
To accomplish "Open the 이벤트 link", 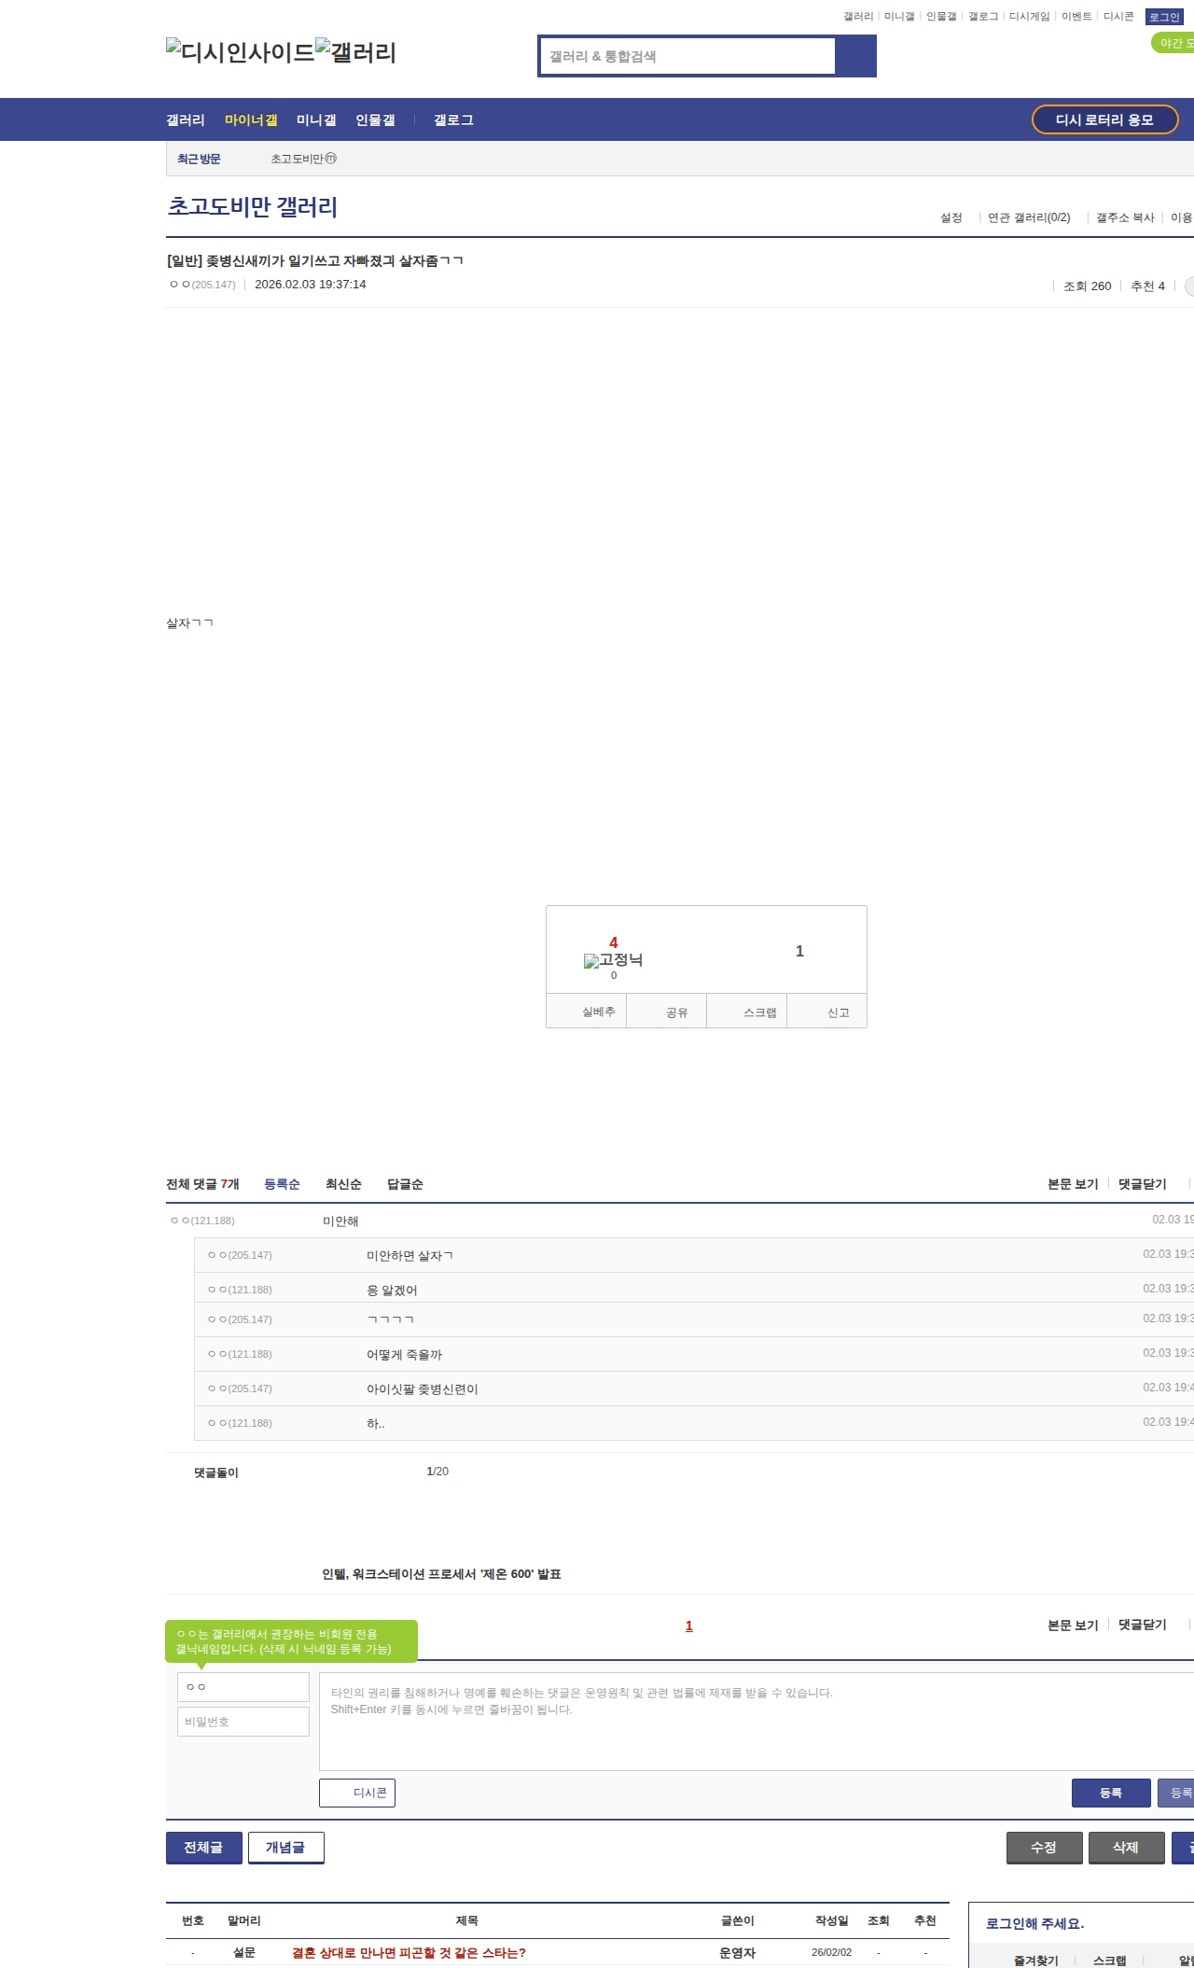I will (x=1076, y=17).
